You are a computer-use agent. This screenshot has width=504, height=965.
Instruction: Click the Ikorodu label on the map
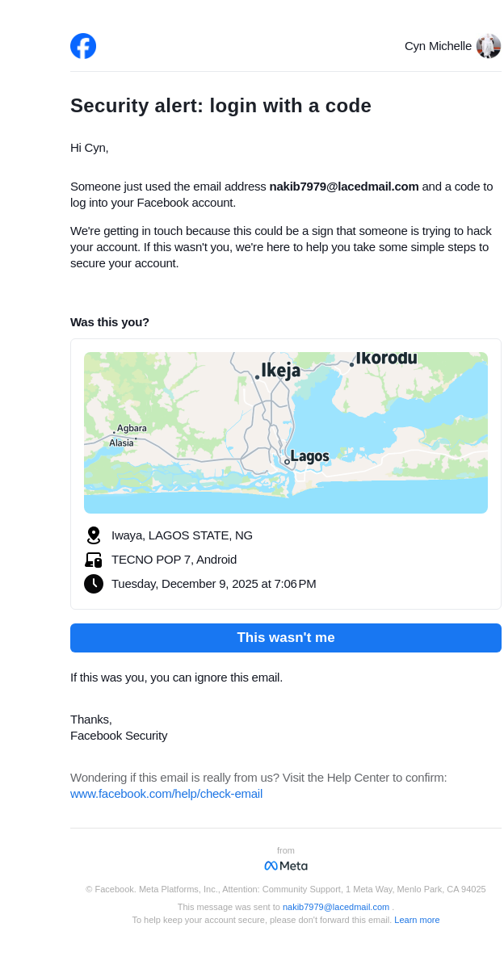click(x=387, y=358)
